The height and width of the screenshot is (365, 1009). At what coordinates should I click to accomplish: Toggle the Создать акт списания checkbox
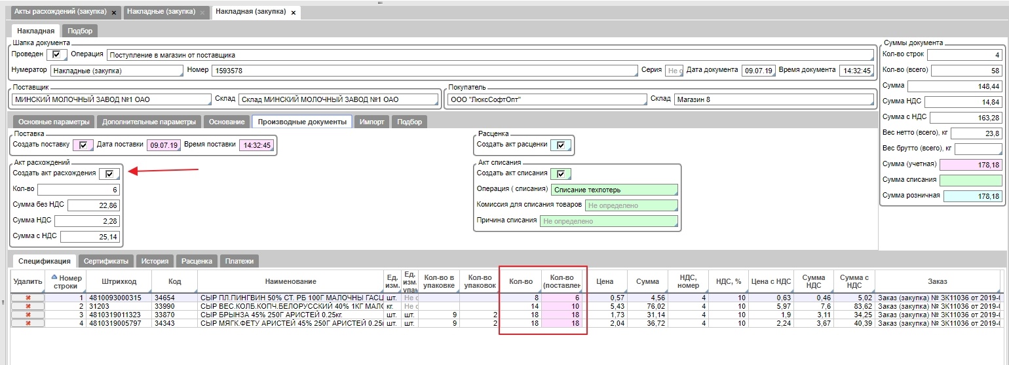point(560,173)
